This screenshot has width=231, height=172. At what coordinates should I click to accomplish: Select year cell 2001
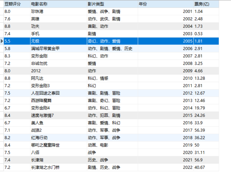(x=166, y=12)
